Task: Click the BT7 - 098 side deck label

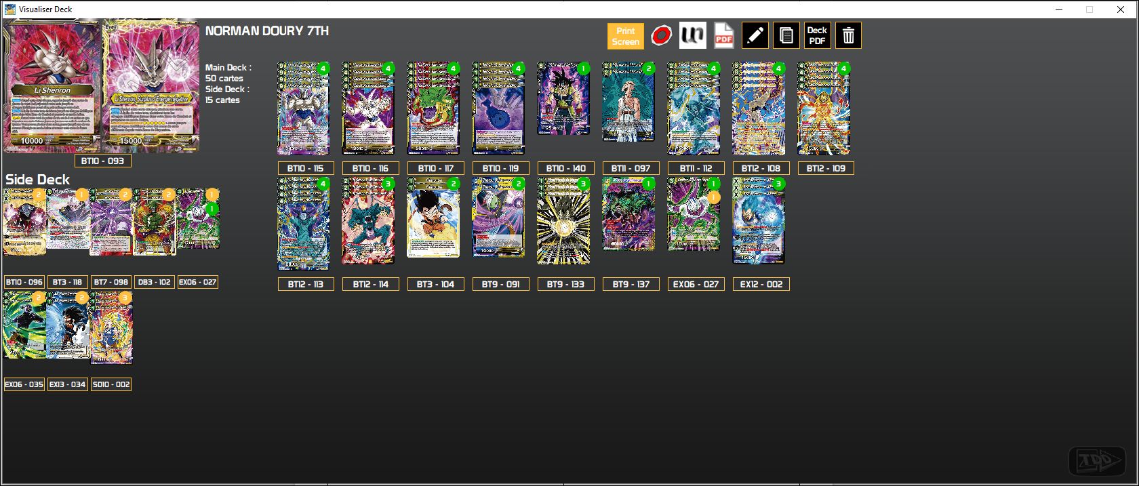Action: 111,282
